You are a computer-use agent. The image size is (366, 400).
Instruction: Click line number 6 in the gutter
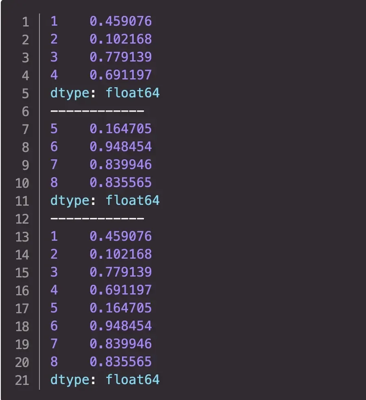pos(25,111)
